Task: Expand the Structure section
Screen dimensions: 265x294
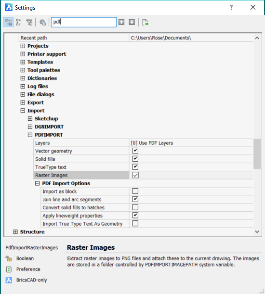Action: point(15,232)
